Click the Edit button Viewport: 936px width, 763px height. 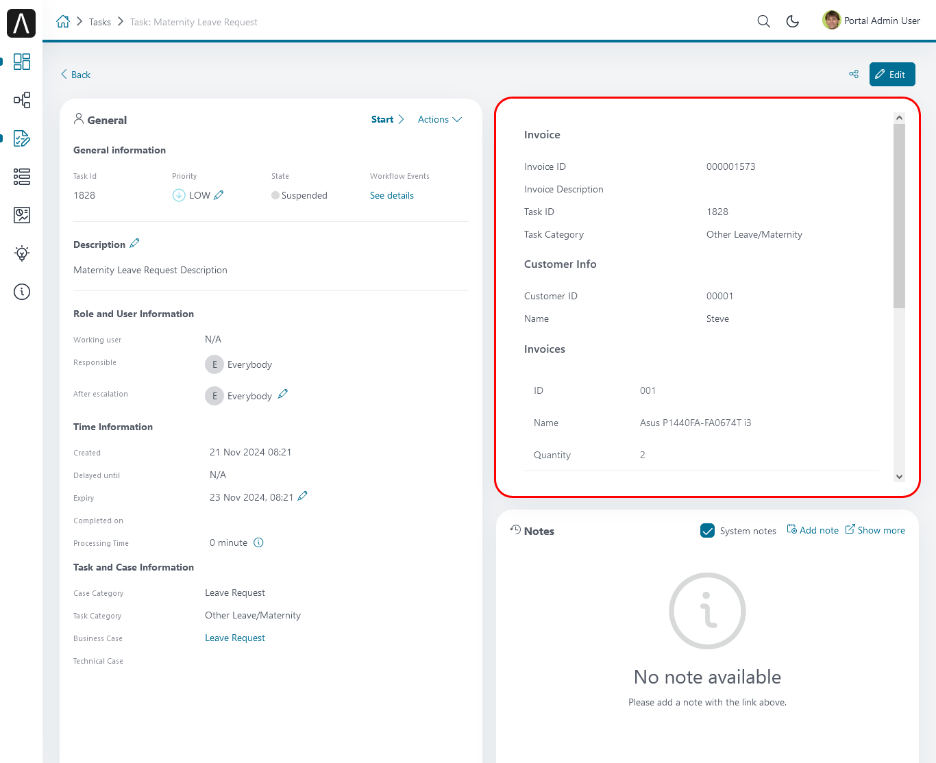891,75
